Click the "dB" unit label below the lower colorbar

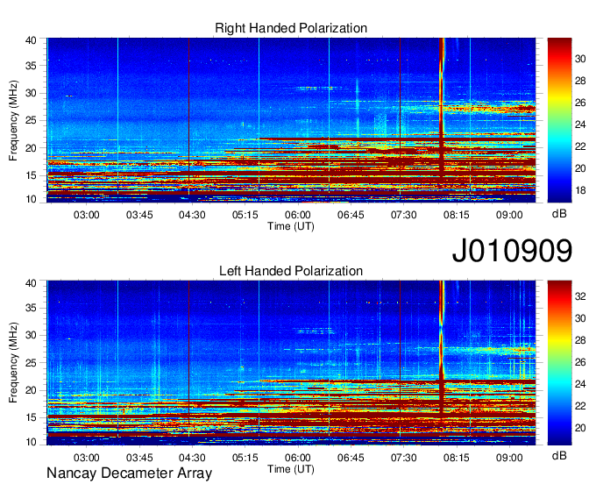[559, 455]
